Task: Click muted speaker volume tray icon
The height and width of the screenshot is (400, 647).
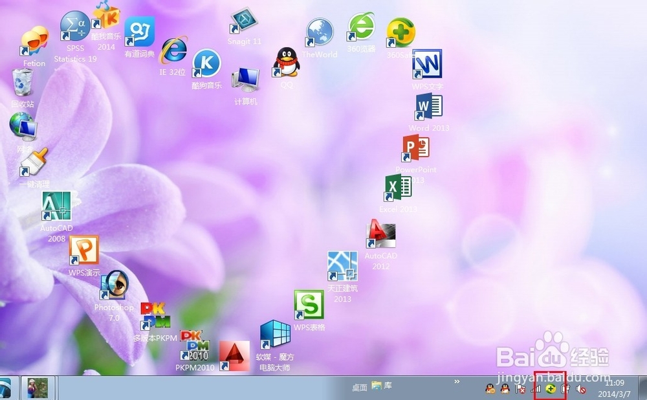Action: click(581, 389)
